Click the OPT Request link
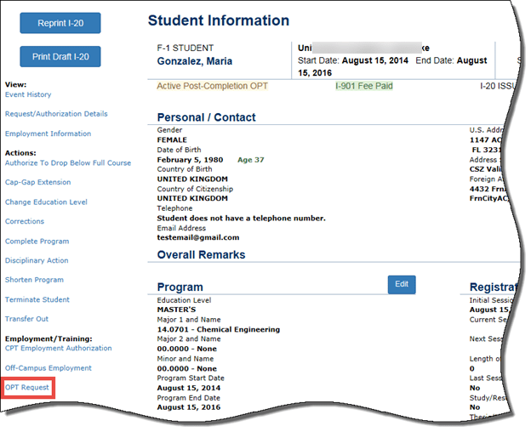Image resolution: width=531 pixels, height=432 pixels. coord(27,387)
